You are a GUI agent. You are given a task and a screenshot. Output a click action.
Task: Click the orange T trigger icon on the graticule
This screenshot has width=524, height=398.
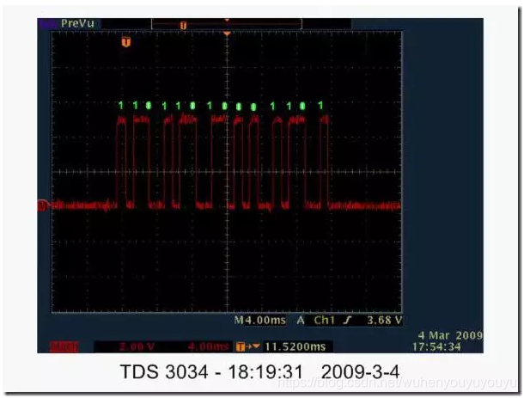(126, 42)
